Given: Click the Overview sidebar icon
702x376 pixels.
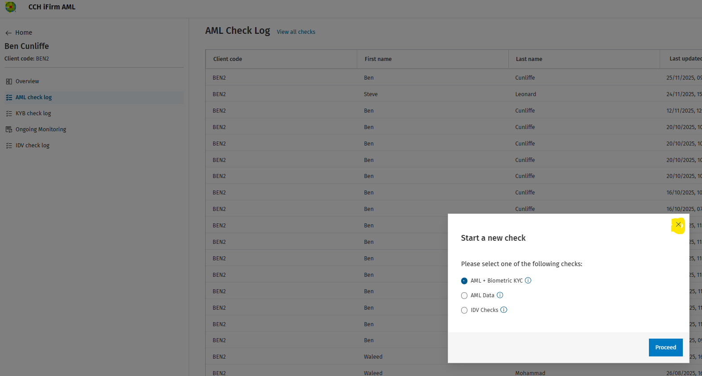Looking at the screenshot, I should [9, 81].
